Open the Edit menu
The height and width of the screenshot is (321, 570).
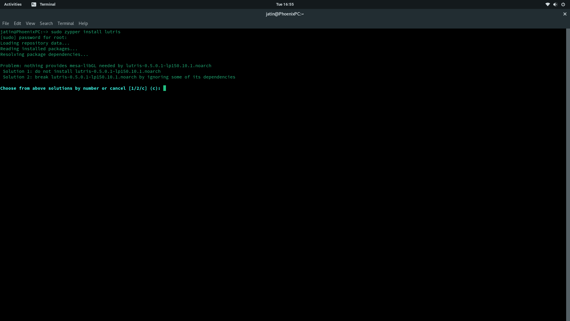pyautogui.click(x=17, y=23)
